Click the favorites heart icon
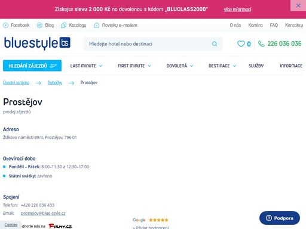The width and height of the screenshot is (306, 229). tap(241, 44)
